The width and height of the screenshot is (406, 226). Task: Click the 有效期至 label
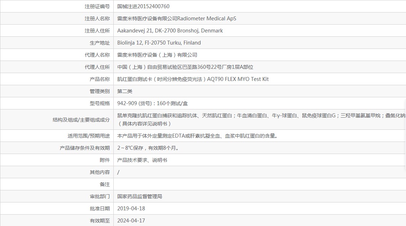click(x=100, y=221)
